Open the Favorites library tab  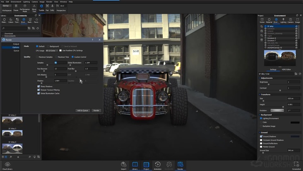tap(36, 20)
